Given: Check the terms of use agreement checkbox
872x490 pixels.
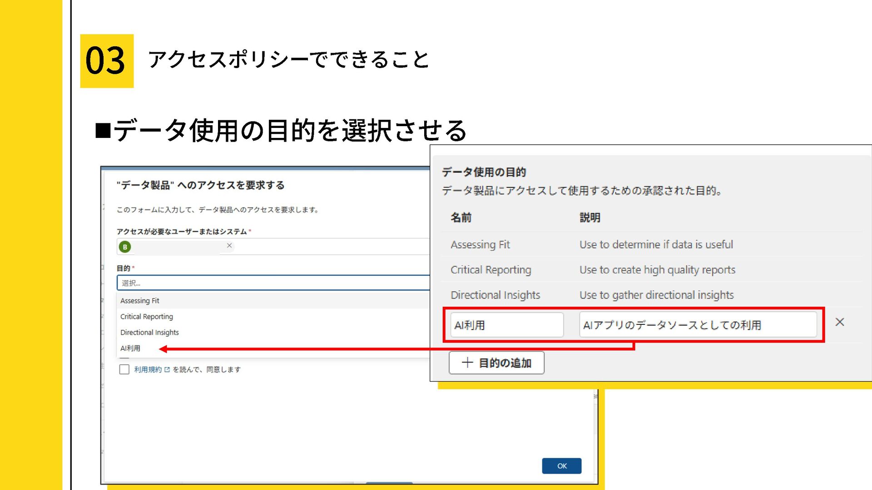Looking at the screenshot, I should (124, 369).
